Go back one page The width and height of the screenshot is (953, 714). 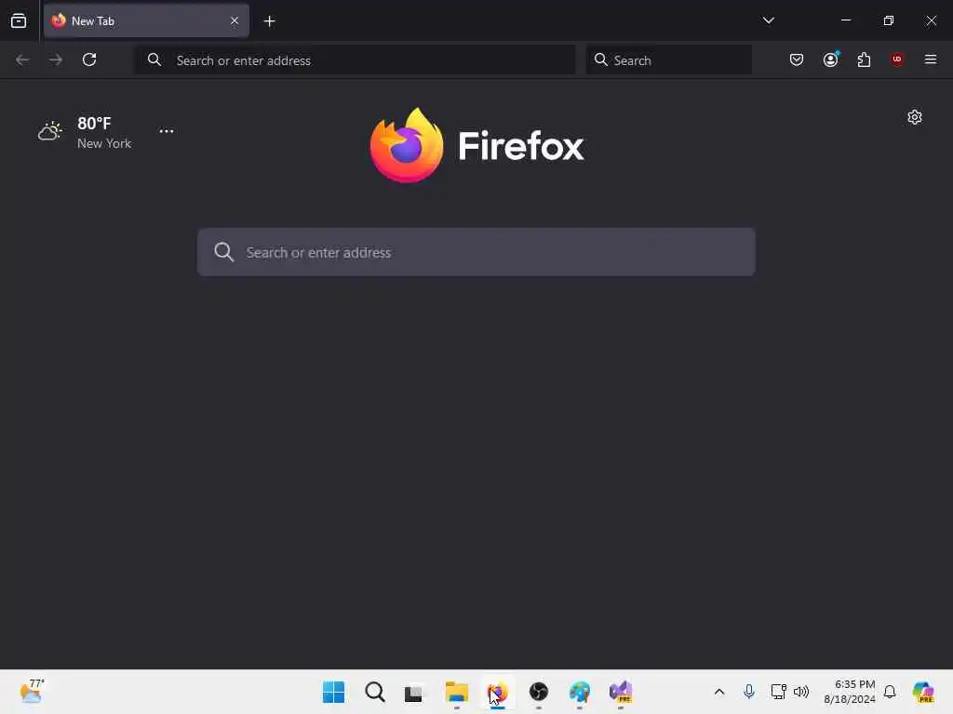click(x=22, y=60)
